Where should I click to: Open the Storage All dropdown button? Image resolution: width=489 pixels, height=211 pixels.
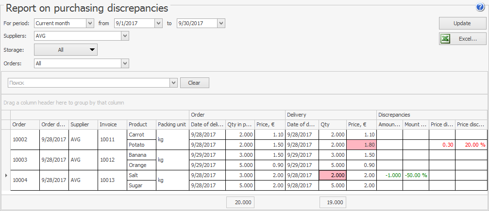pos(66,49)
